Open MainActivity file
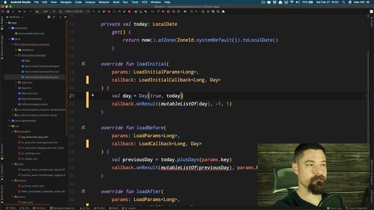The image size is (374, 210). point(27,93)
